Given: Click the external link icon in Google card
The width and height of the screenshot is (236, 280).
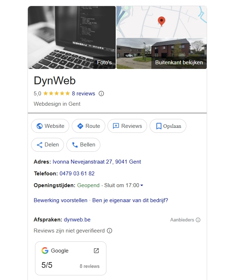Looking at the screenshot, I should coord(96,251).
